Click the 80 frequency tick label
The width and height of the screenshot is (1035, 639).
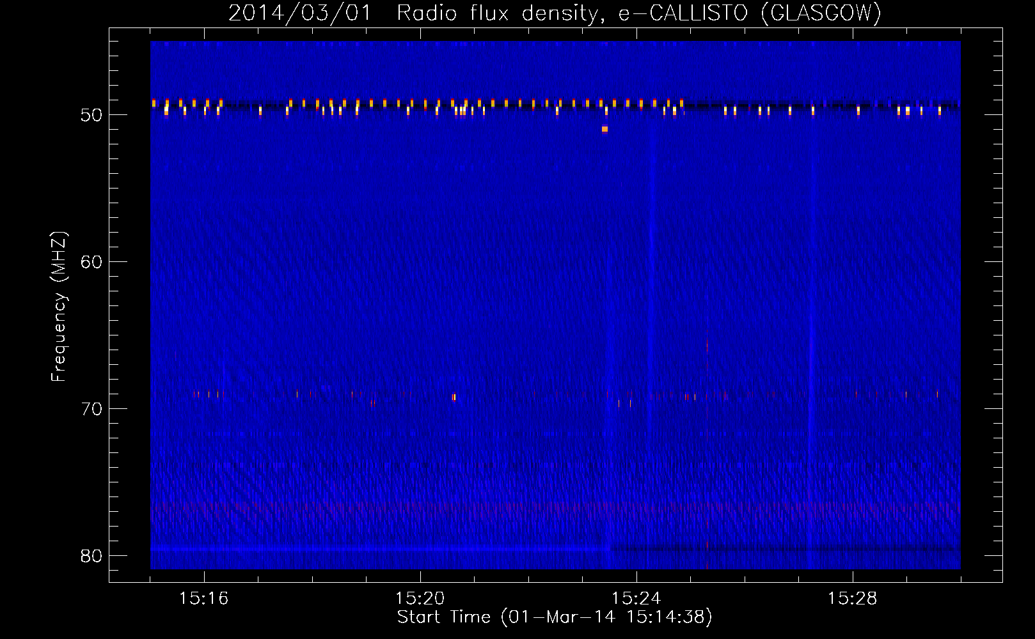pos(91,556)
